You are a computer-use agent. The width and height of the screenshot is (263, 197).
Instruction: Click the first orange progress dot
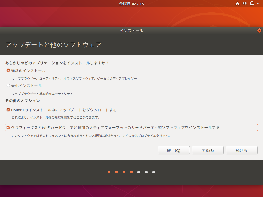pyautogui.click(x=109, y=172)
